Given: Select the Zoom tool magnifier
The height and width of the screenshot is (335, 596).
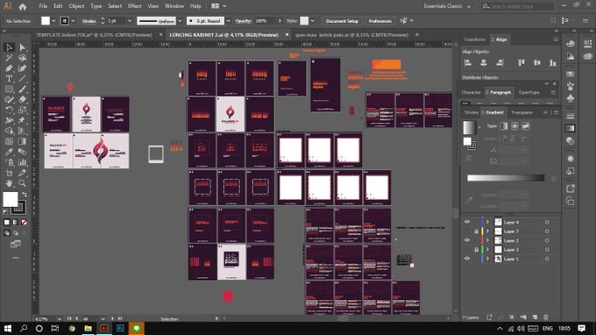Looking at the screenshot, I should click(23, 183).
